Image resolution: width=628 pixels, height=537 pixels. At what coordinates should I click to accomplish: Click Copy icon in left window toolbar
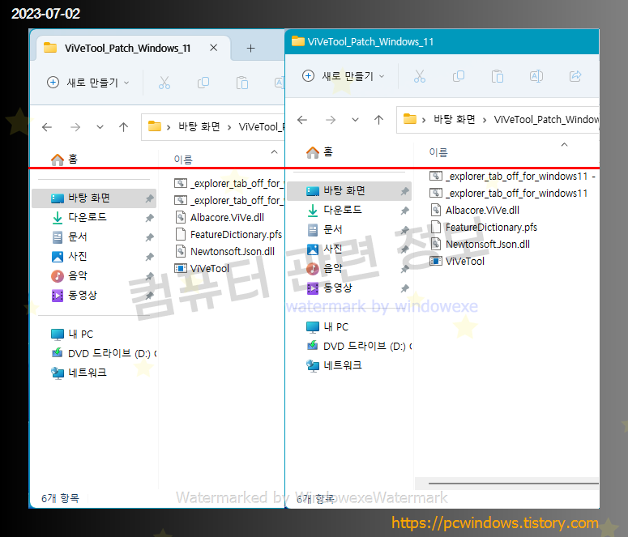[x=203, y=83]
